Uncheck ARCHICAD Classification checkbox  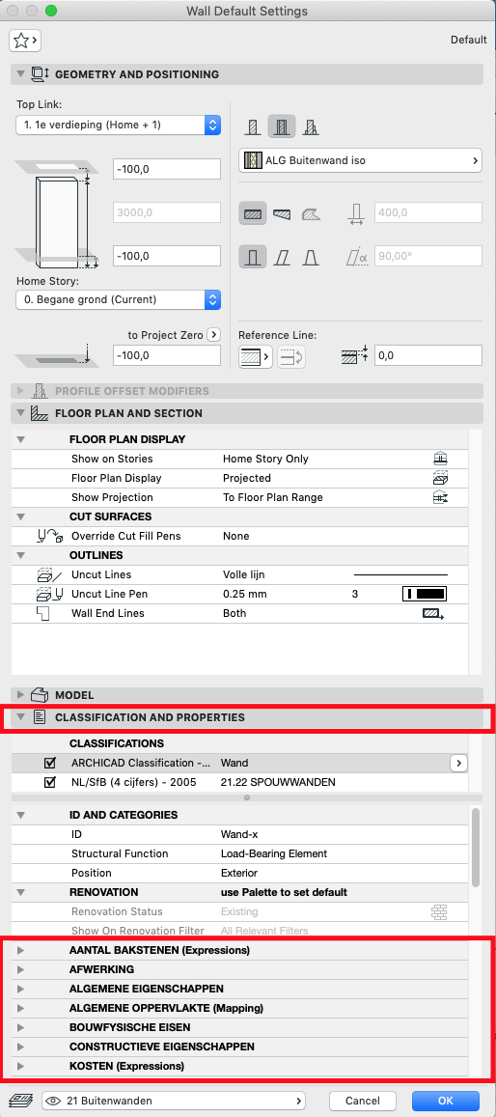tap(50, 763)
